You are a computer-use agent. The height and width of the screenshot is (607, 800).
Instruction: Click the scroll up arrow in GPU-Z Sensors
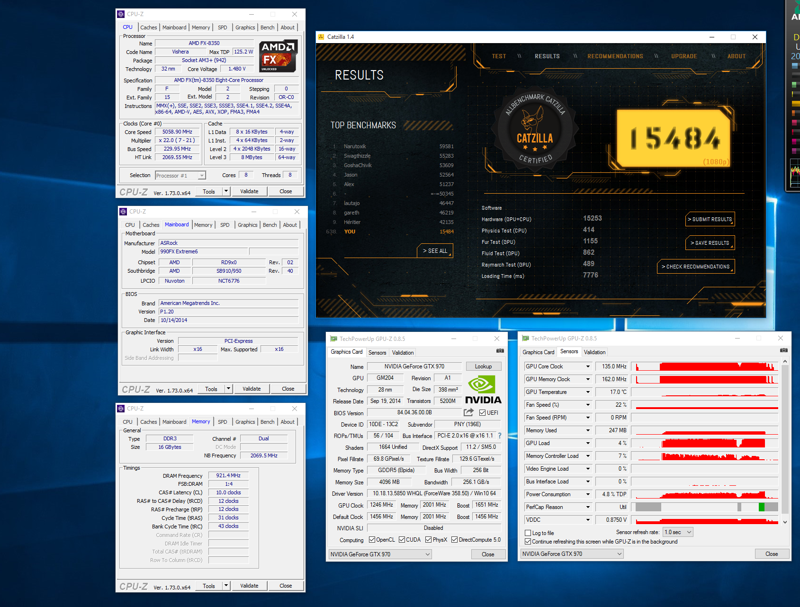(x=785, y=361)
